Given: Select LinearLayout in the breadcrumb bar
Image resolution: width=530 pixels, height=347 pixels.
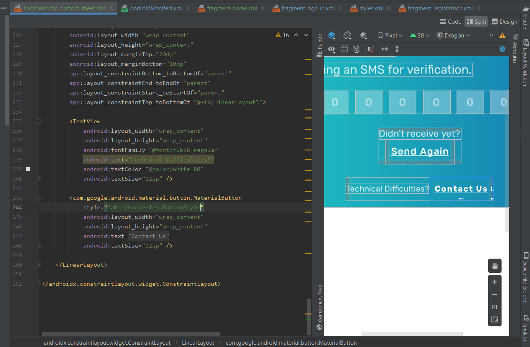Looking at the screenshot, I should [198, 342].
